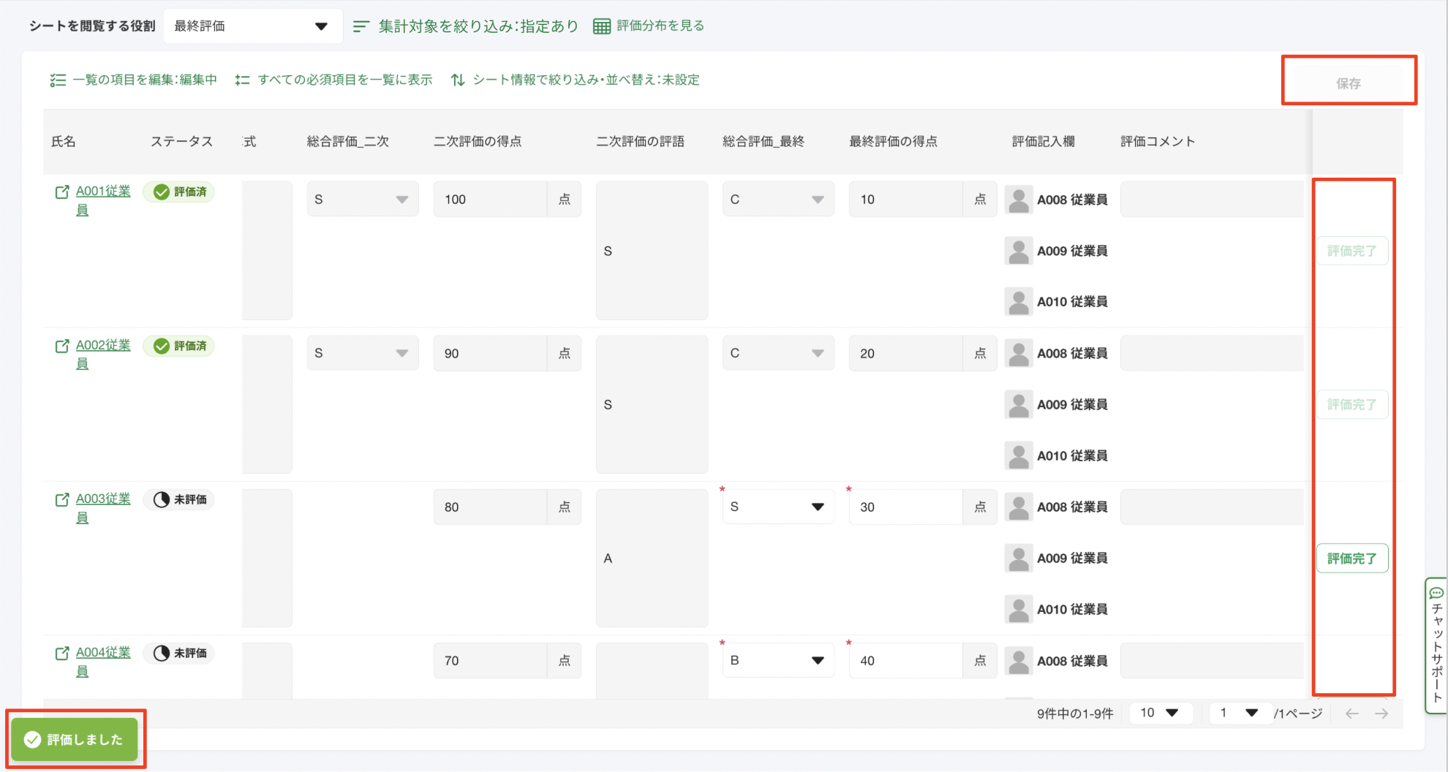Screen dimensions: 1448x772
Task: Click the table icon for 評価分布を見る
Action: [x=601, y=26]
